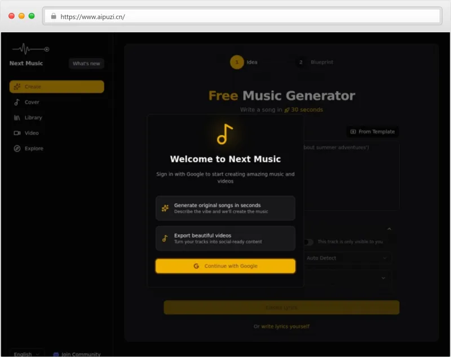Click the Discord icon near Join Community

55,354
